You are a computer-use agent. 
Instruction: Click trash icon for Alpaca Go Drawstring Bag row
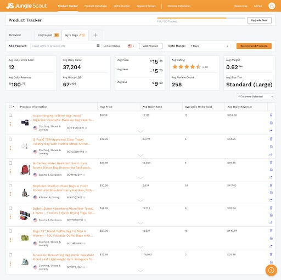coord(271,254)
